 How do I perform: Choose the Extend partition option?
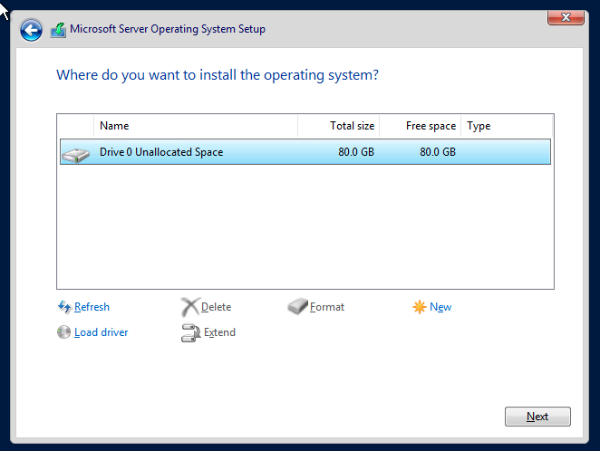point(219,332)
